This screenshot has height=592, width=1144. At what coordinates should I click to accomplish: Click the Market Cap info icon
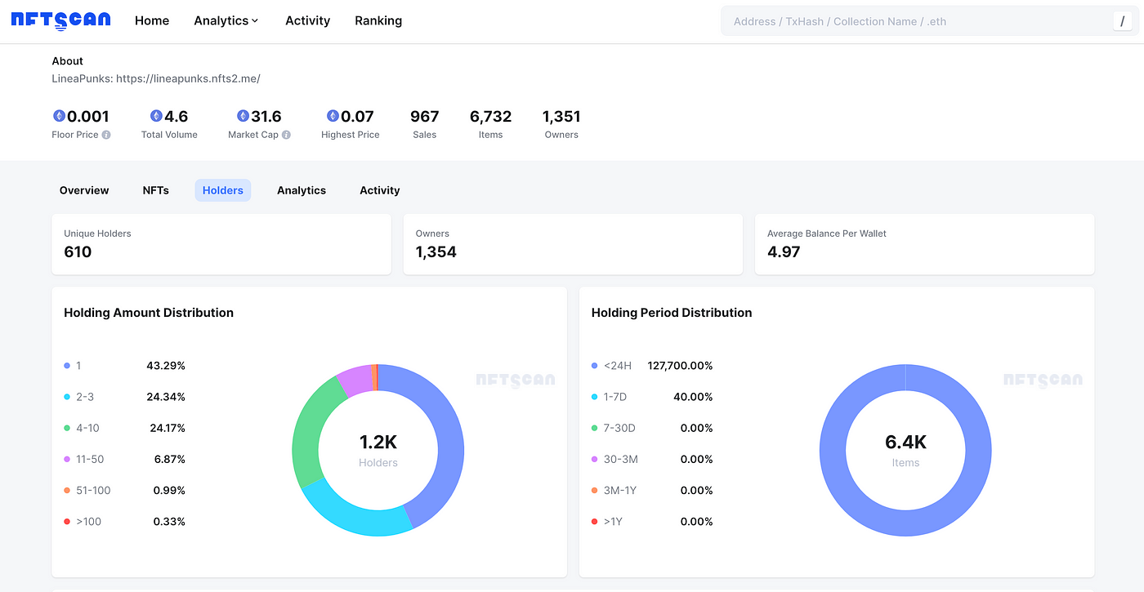[x=286, y=135]
